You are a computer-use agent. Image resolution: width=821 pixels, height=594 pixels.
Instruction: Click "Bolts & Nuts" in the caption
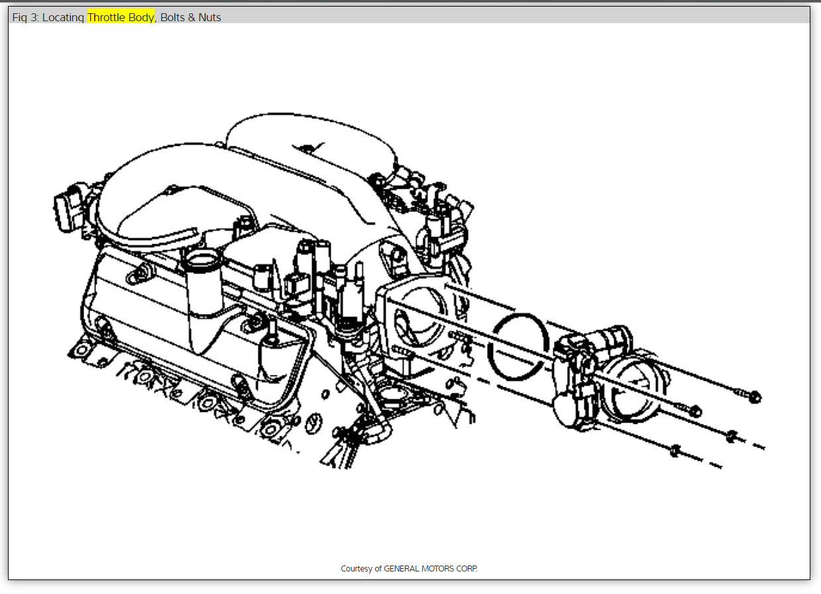191,18
